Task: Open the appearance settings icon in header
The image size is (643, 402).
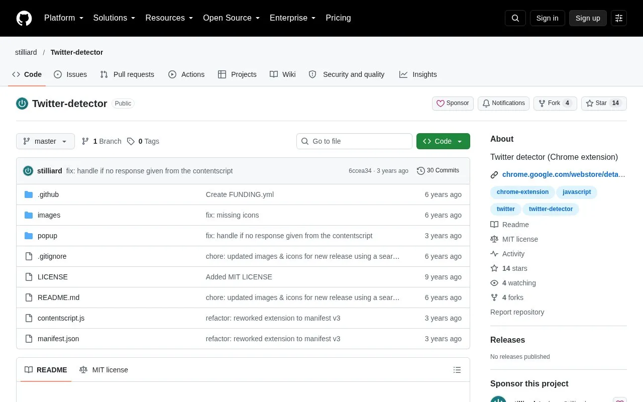Action: pyautogui.click(x=619, y=18)
